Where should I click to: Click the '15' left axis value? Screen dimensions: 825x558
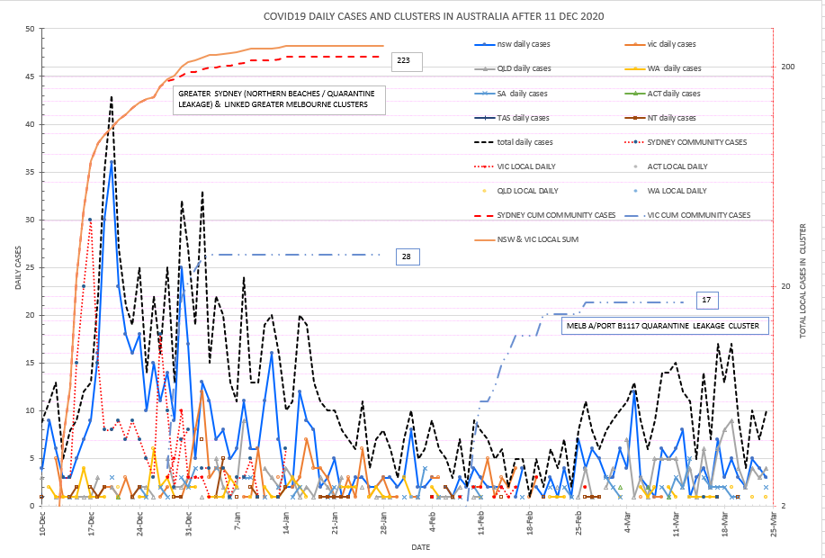[x=31, y=363]
